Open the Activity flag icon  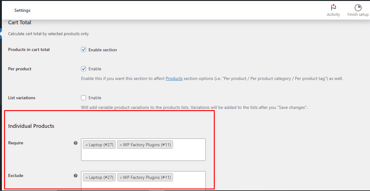(333, 7)
